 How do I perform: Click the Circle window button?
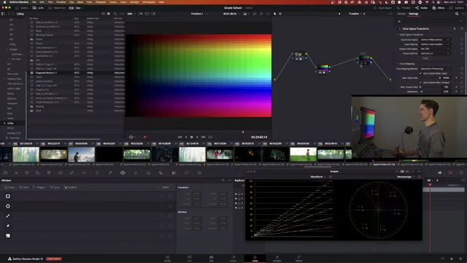click(24, 187)
